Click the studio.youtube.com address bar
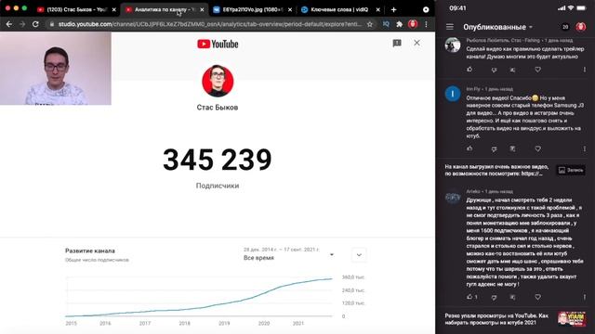The width and height of the screenshot is (595, 334). click(x=210, y=24)
